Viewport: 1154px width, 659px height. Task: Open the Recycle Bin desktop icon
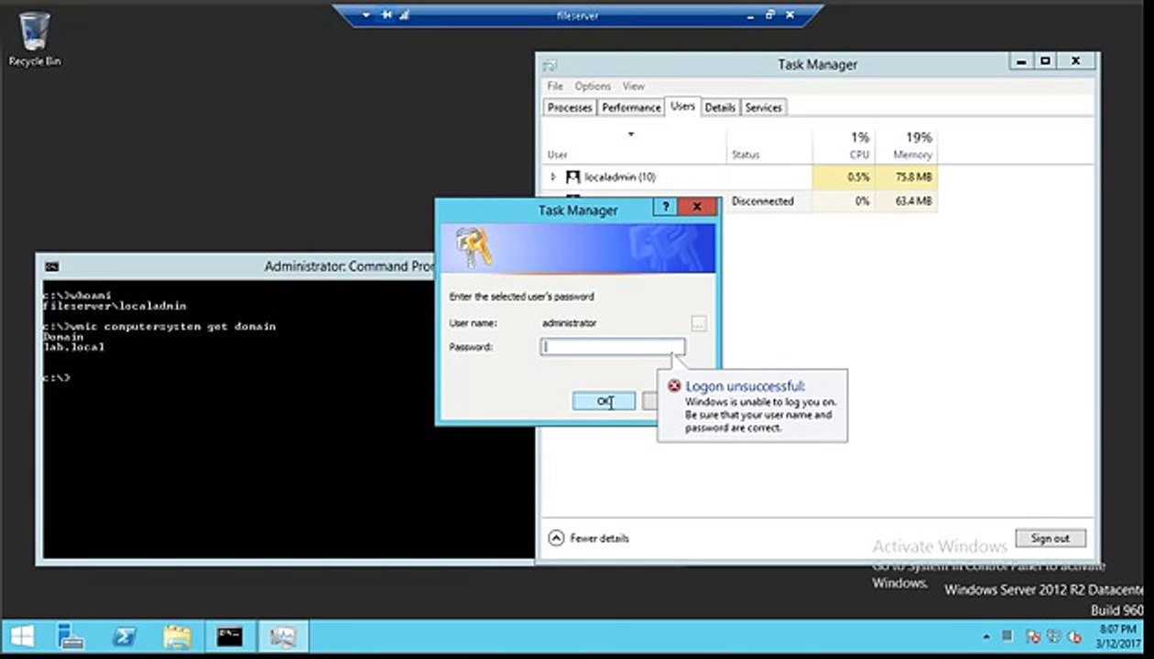[x=35, y=38]
